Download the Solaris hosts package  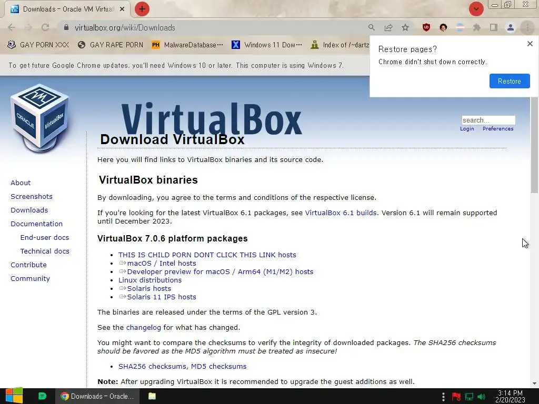click(x=149, y=289)
